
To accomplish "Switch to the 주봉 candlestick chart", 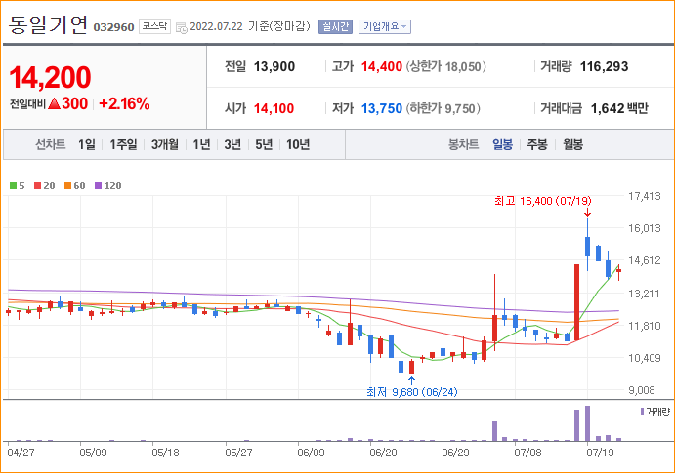I will point(537,144).
